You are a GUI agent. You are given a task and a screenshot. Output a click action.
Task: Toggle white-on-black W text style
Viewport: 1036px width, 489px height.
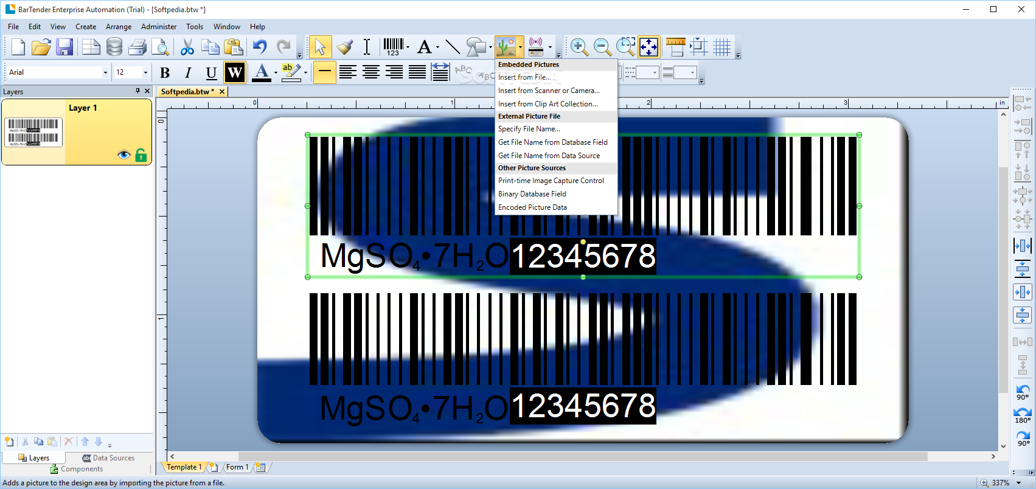tap(235, 73)
